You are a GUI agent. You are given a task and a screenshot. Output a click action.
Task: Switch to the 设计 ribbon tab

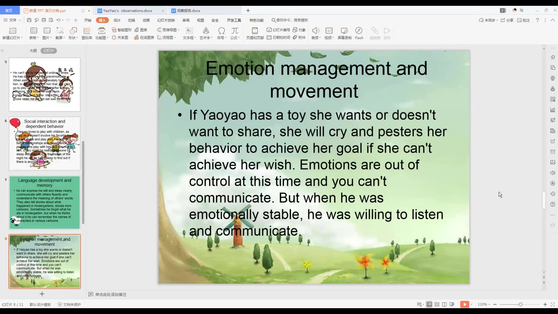(x=117, y=20)
